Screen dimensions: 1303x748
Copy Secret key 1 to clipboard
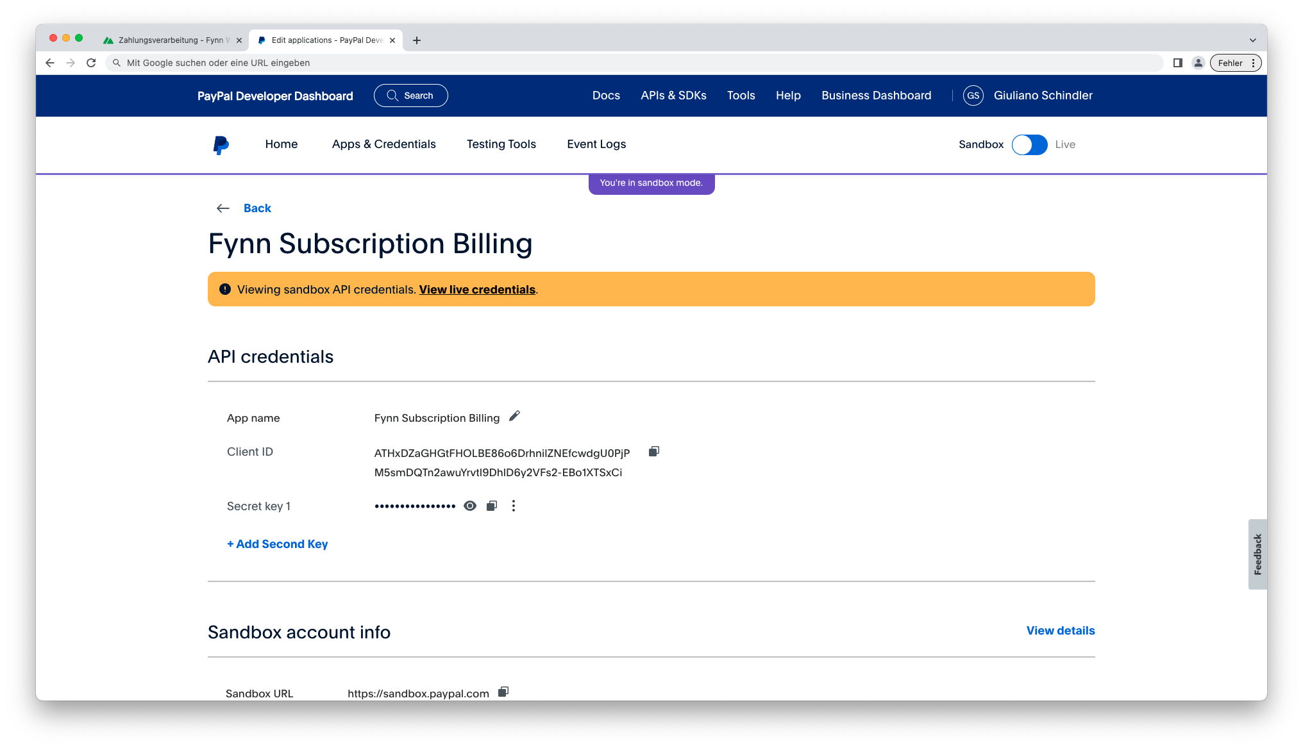(x=492, y=506)
